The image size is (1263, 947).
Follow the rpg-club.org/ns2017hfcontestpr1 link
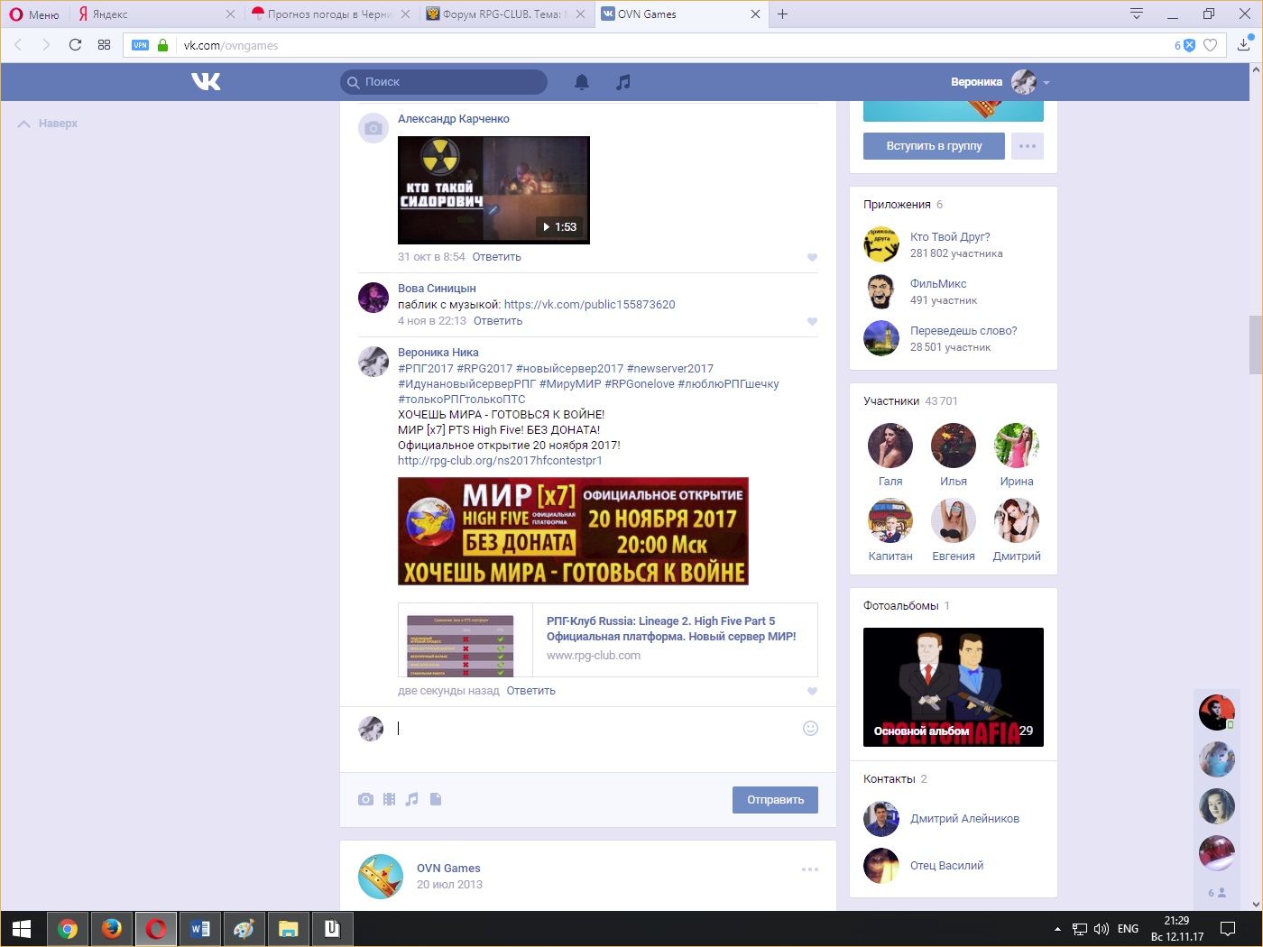tap(500, 461)
